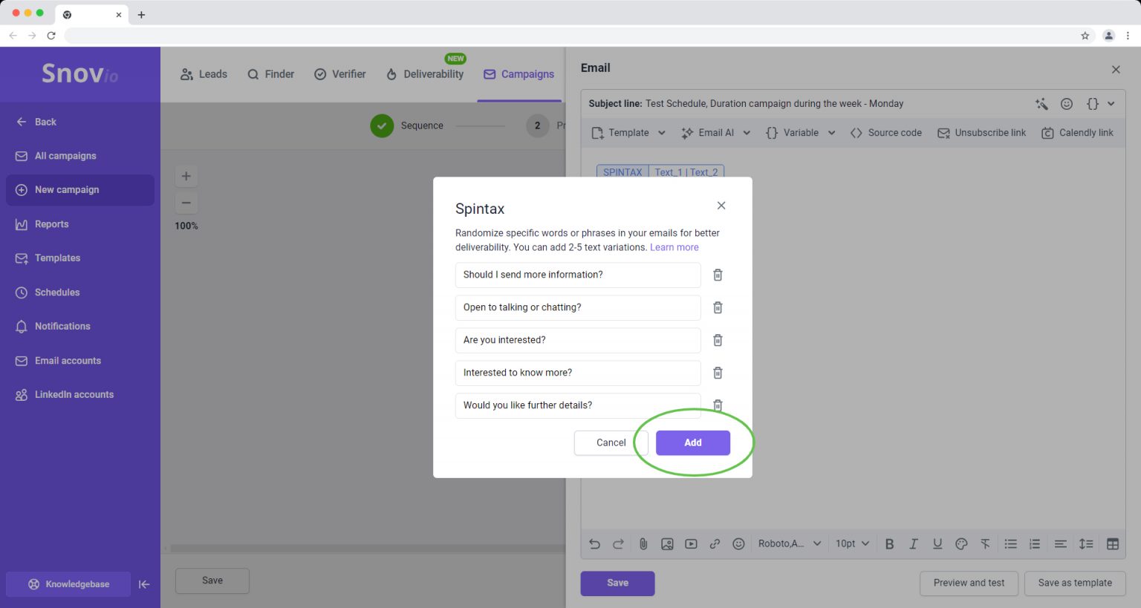Toggle bold text formatting
1141x608 pixels.
pos(889,543)
